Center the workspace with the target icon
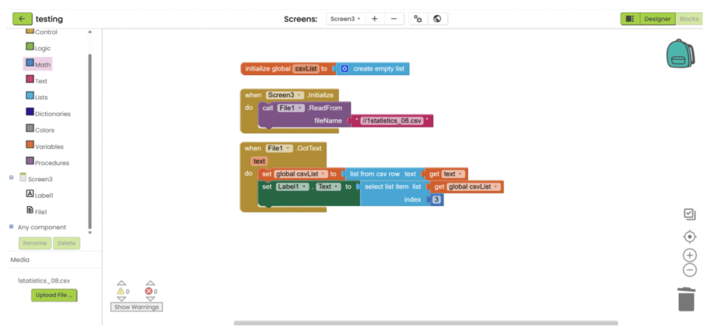The height and width of the screenshot is (335, 713). (x=689, y=237)
